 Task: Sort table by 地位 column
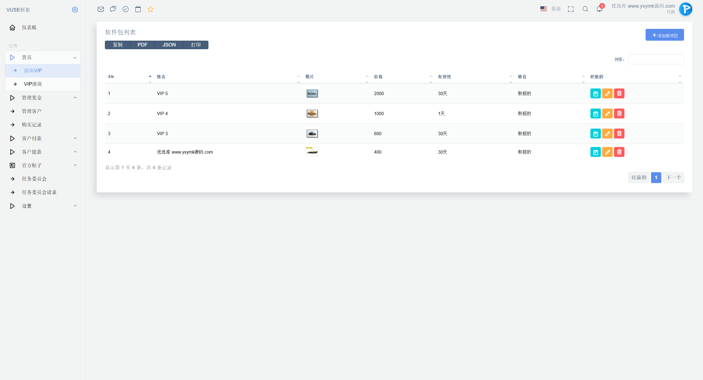pyautogui.click(x=551, y=77)
